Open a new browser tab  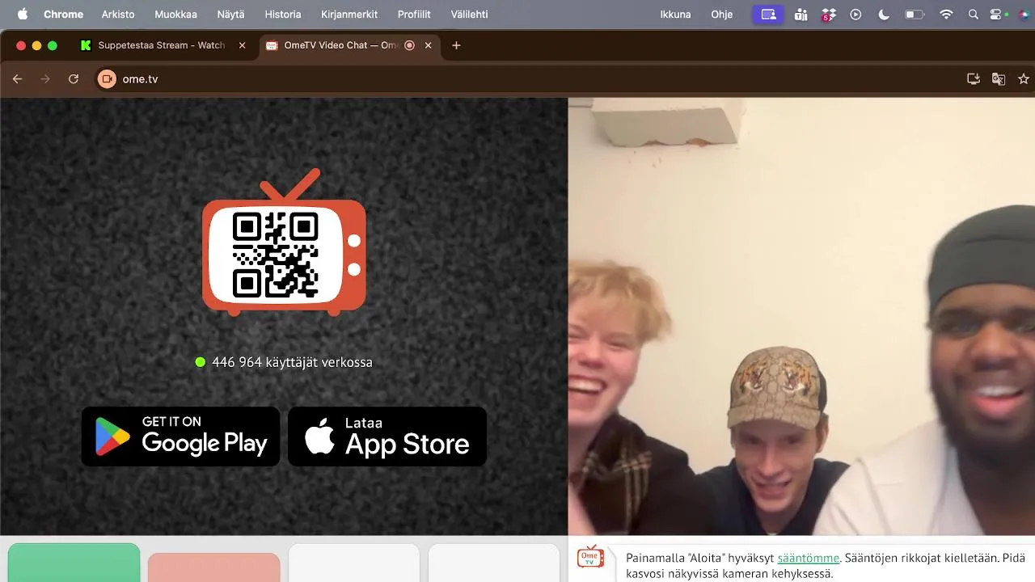click(x=456, y=45)
